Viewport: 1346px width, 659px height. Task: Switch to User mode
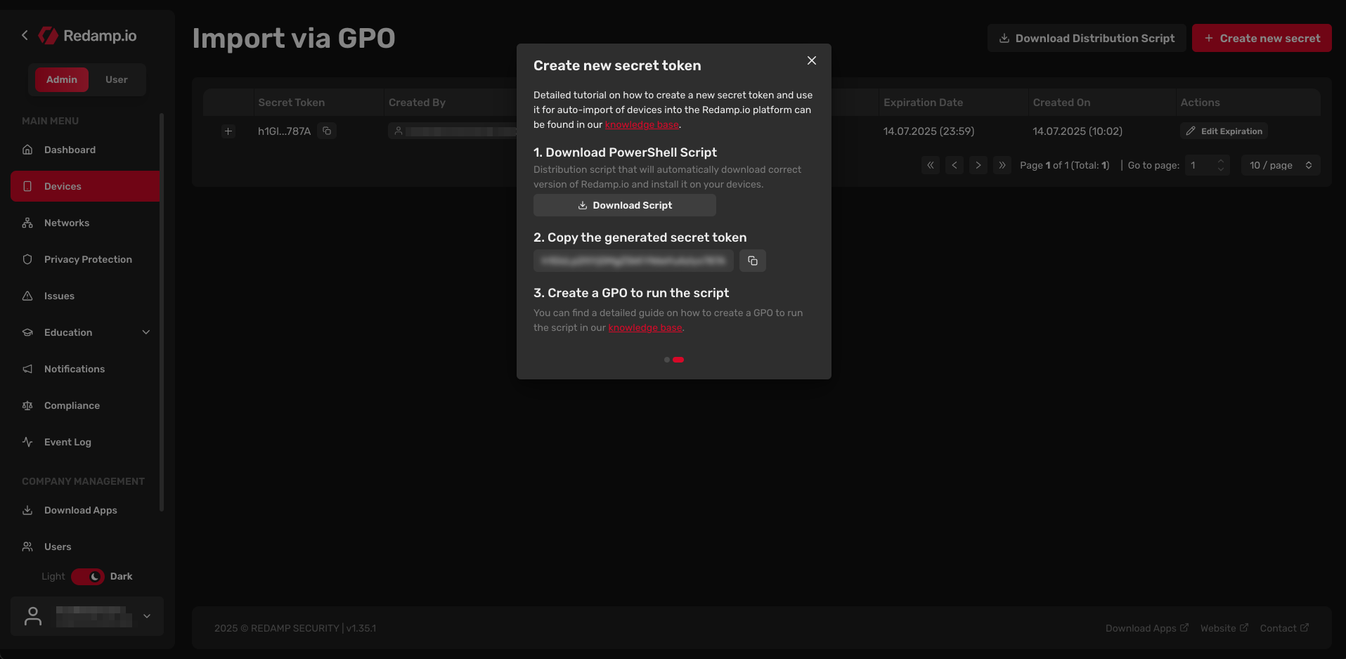point(116,80)
